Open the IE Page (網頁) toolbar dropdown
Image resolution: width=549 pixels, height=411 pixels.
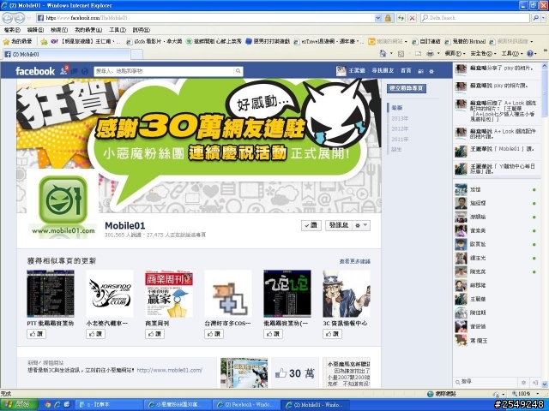coord(455,53)
